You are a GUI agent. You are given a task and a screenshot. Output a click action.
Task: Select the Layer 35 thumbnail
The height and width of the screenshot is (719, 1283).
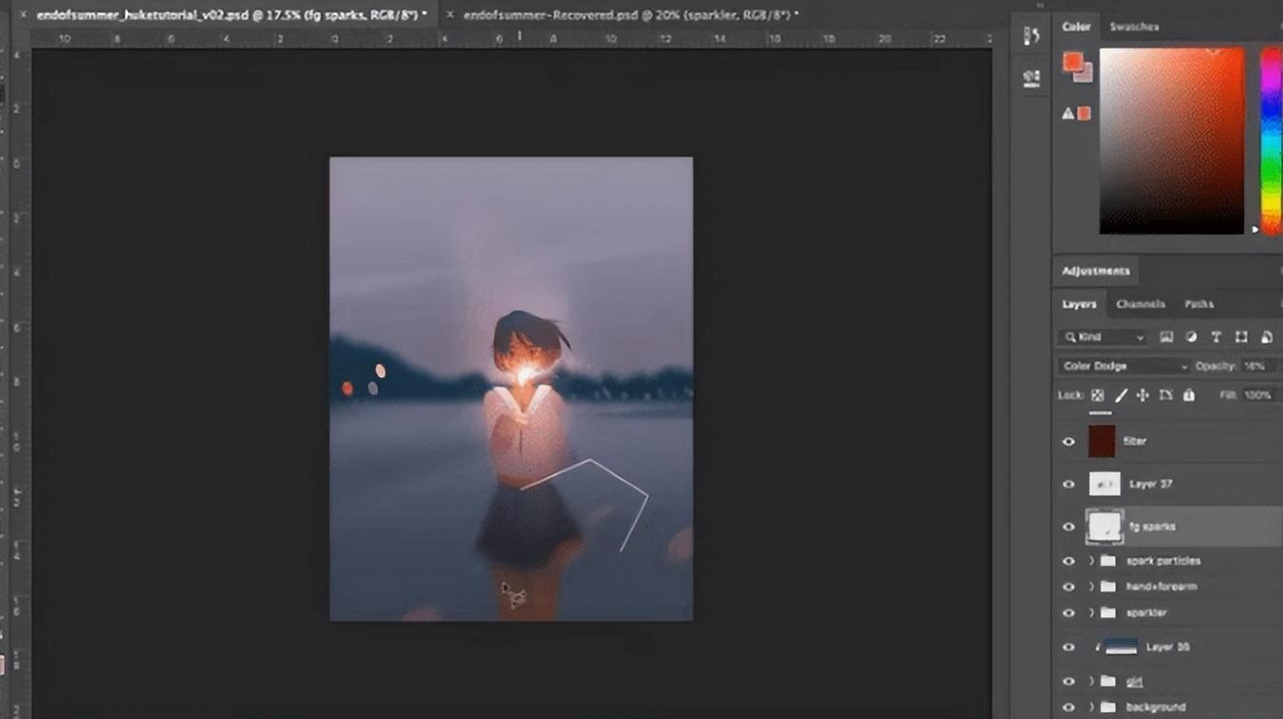tap(1120, 647)
